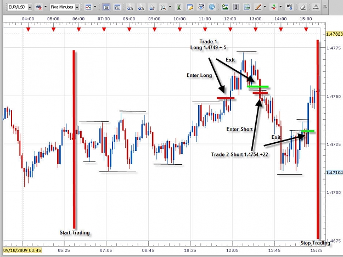Click the red marker under 10:00
The width and height of the screenshot is (343, 257).
point(180,29)
